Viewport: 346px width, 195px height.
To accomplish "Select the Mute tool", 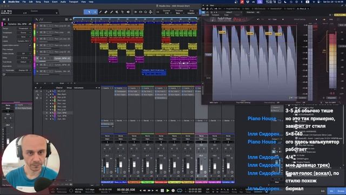I will click(117, 12).
